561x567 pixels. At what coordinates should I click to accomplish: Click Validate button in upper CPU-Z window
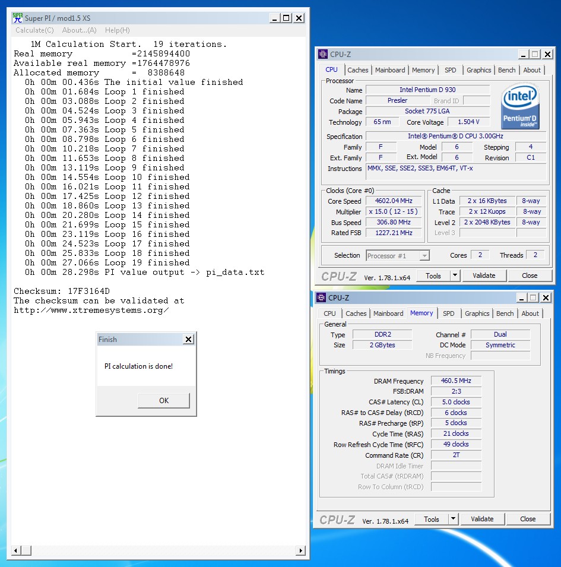[x=484, y=276]
